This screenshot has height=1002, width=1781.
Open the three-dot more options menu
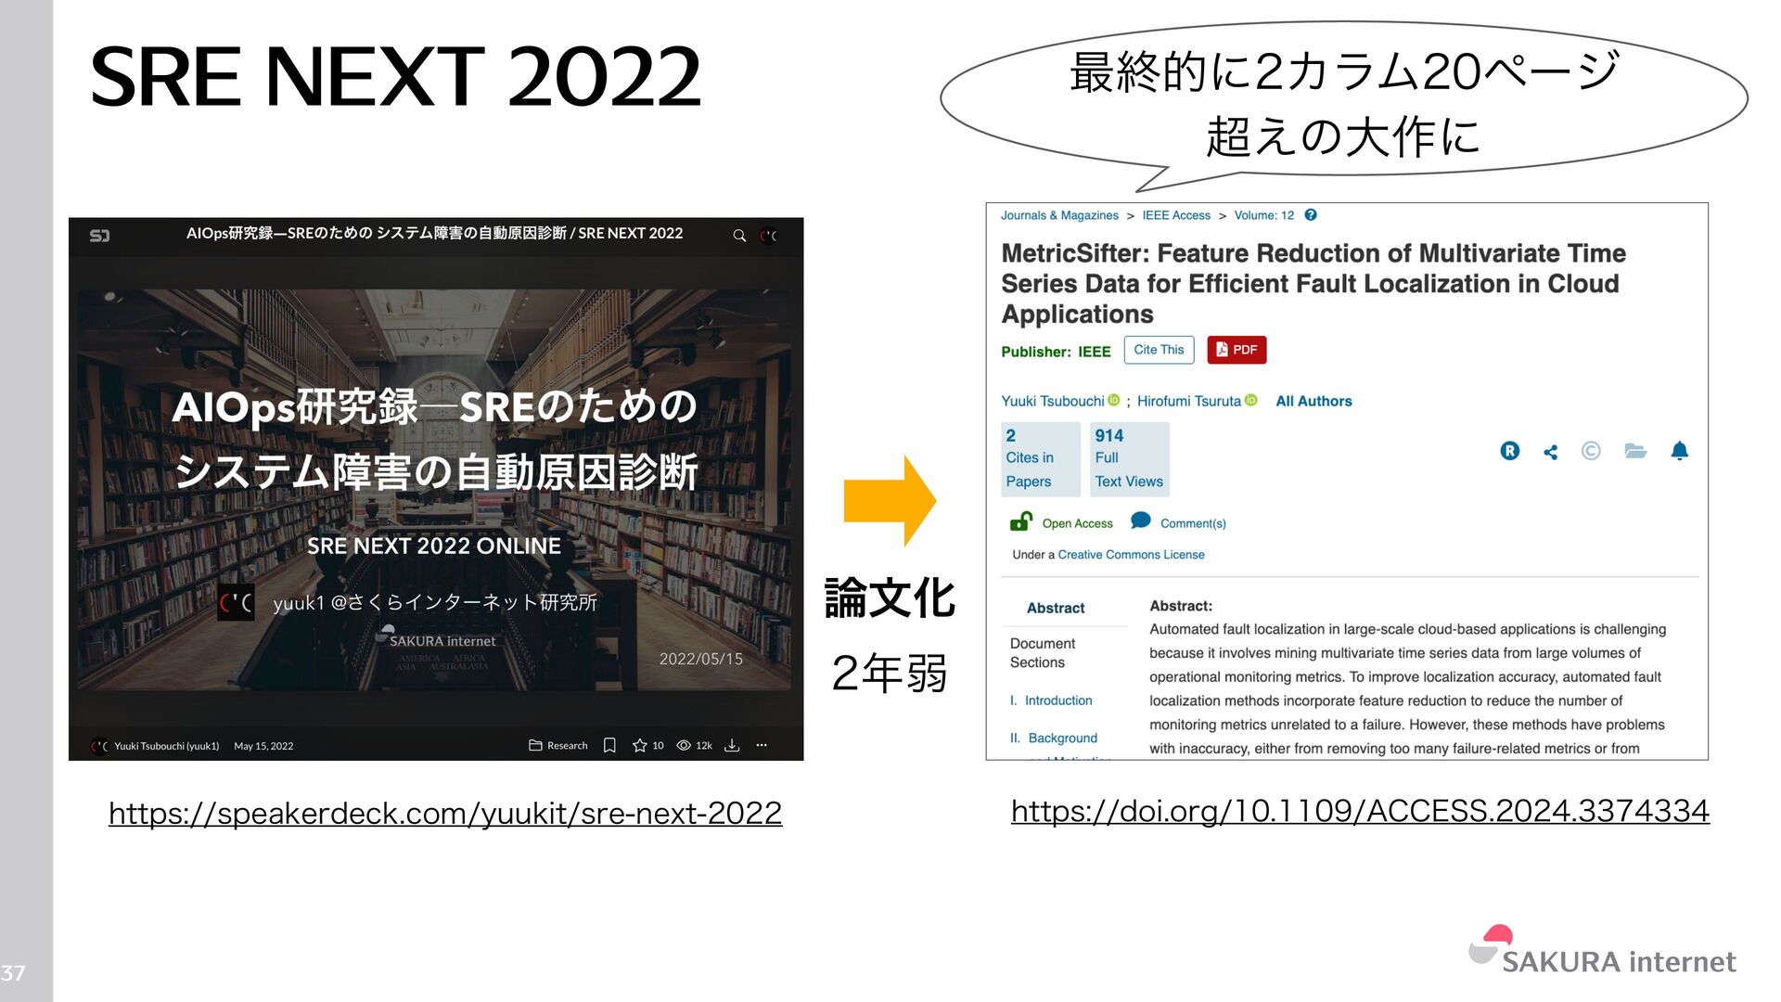coord(762,745)
